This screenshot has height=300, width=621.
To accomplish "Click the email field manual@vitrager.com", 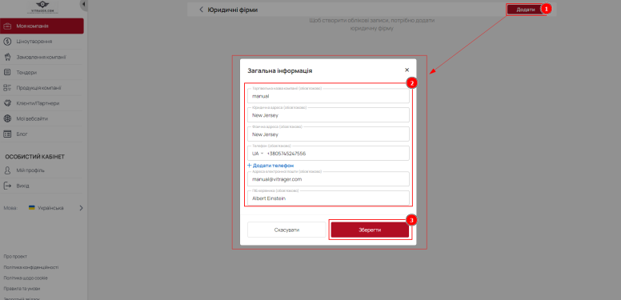I will (x=328, y=179).
